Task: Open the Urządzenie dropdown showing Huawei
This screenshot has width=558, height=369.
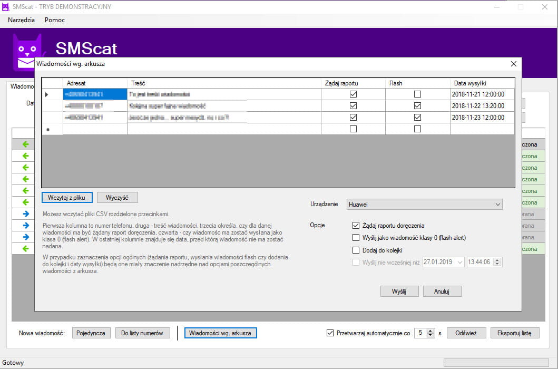Action: point(424,205)
